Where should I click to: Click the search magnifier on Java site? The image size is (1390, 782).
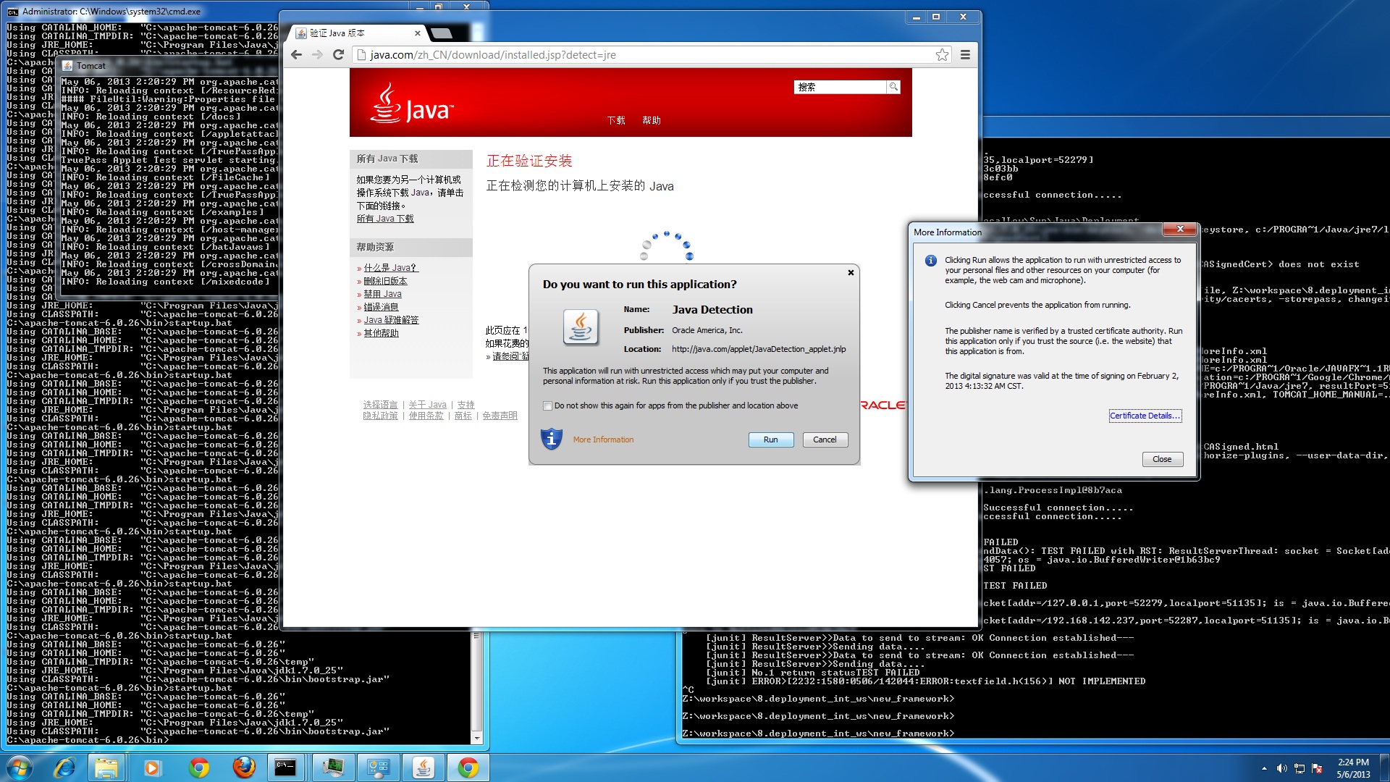894,87
